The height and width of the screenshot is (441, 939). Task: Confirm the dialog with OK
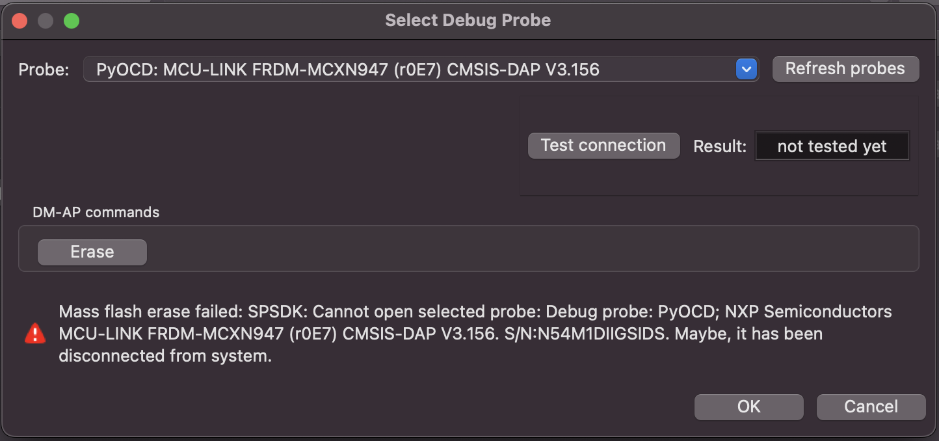tap(748, 407)
